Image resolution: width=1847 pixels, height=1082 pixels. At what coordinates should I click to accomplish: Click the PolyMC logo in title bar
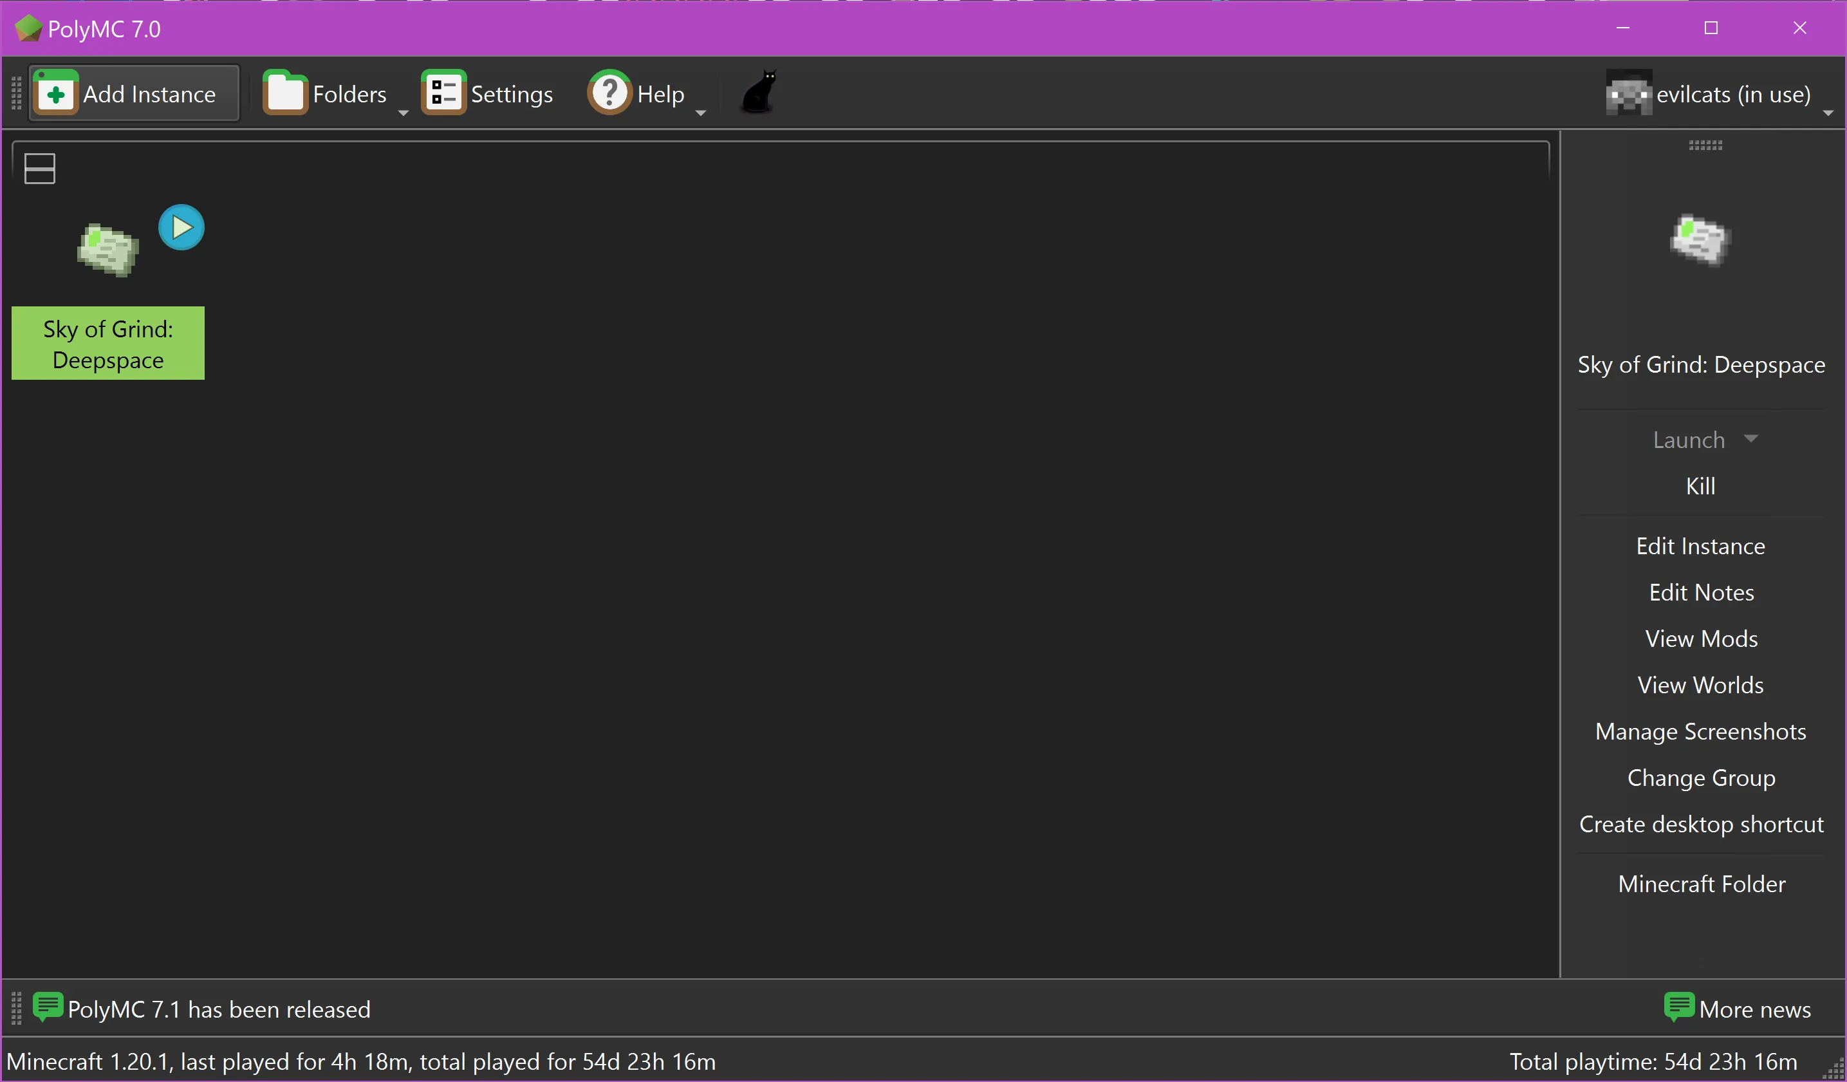tap(28, 28)
